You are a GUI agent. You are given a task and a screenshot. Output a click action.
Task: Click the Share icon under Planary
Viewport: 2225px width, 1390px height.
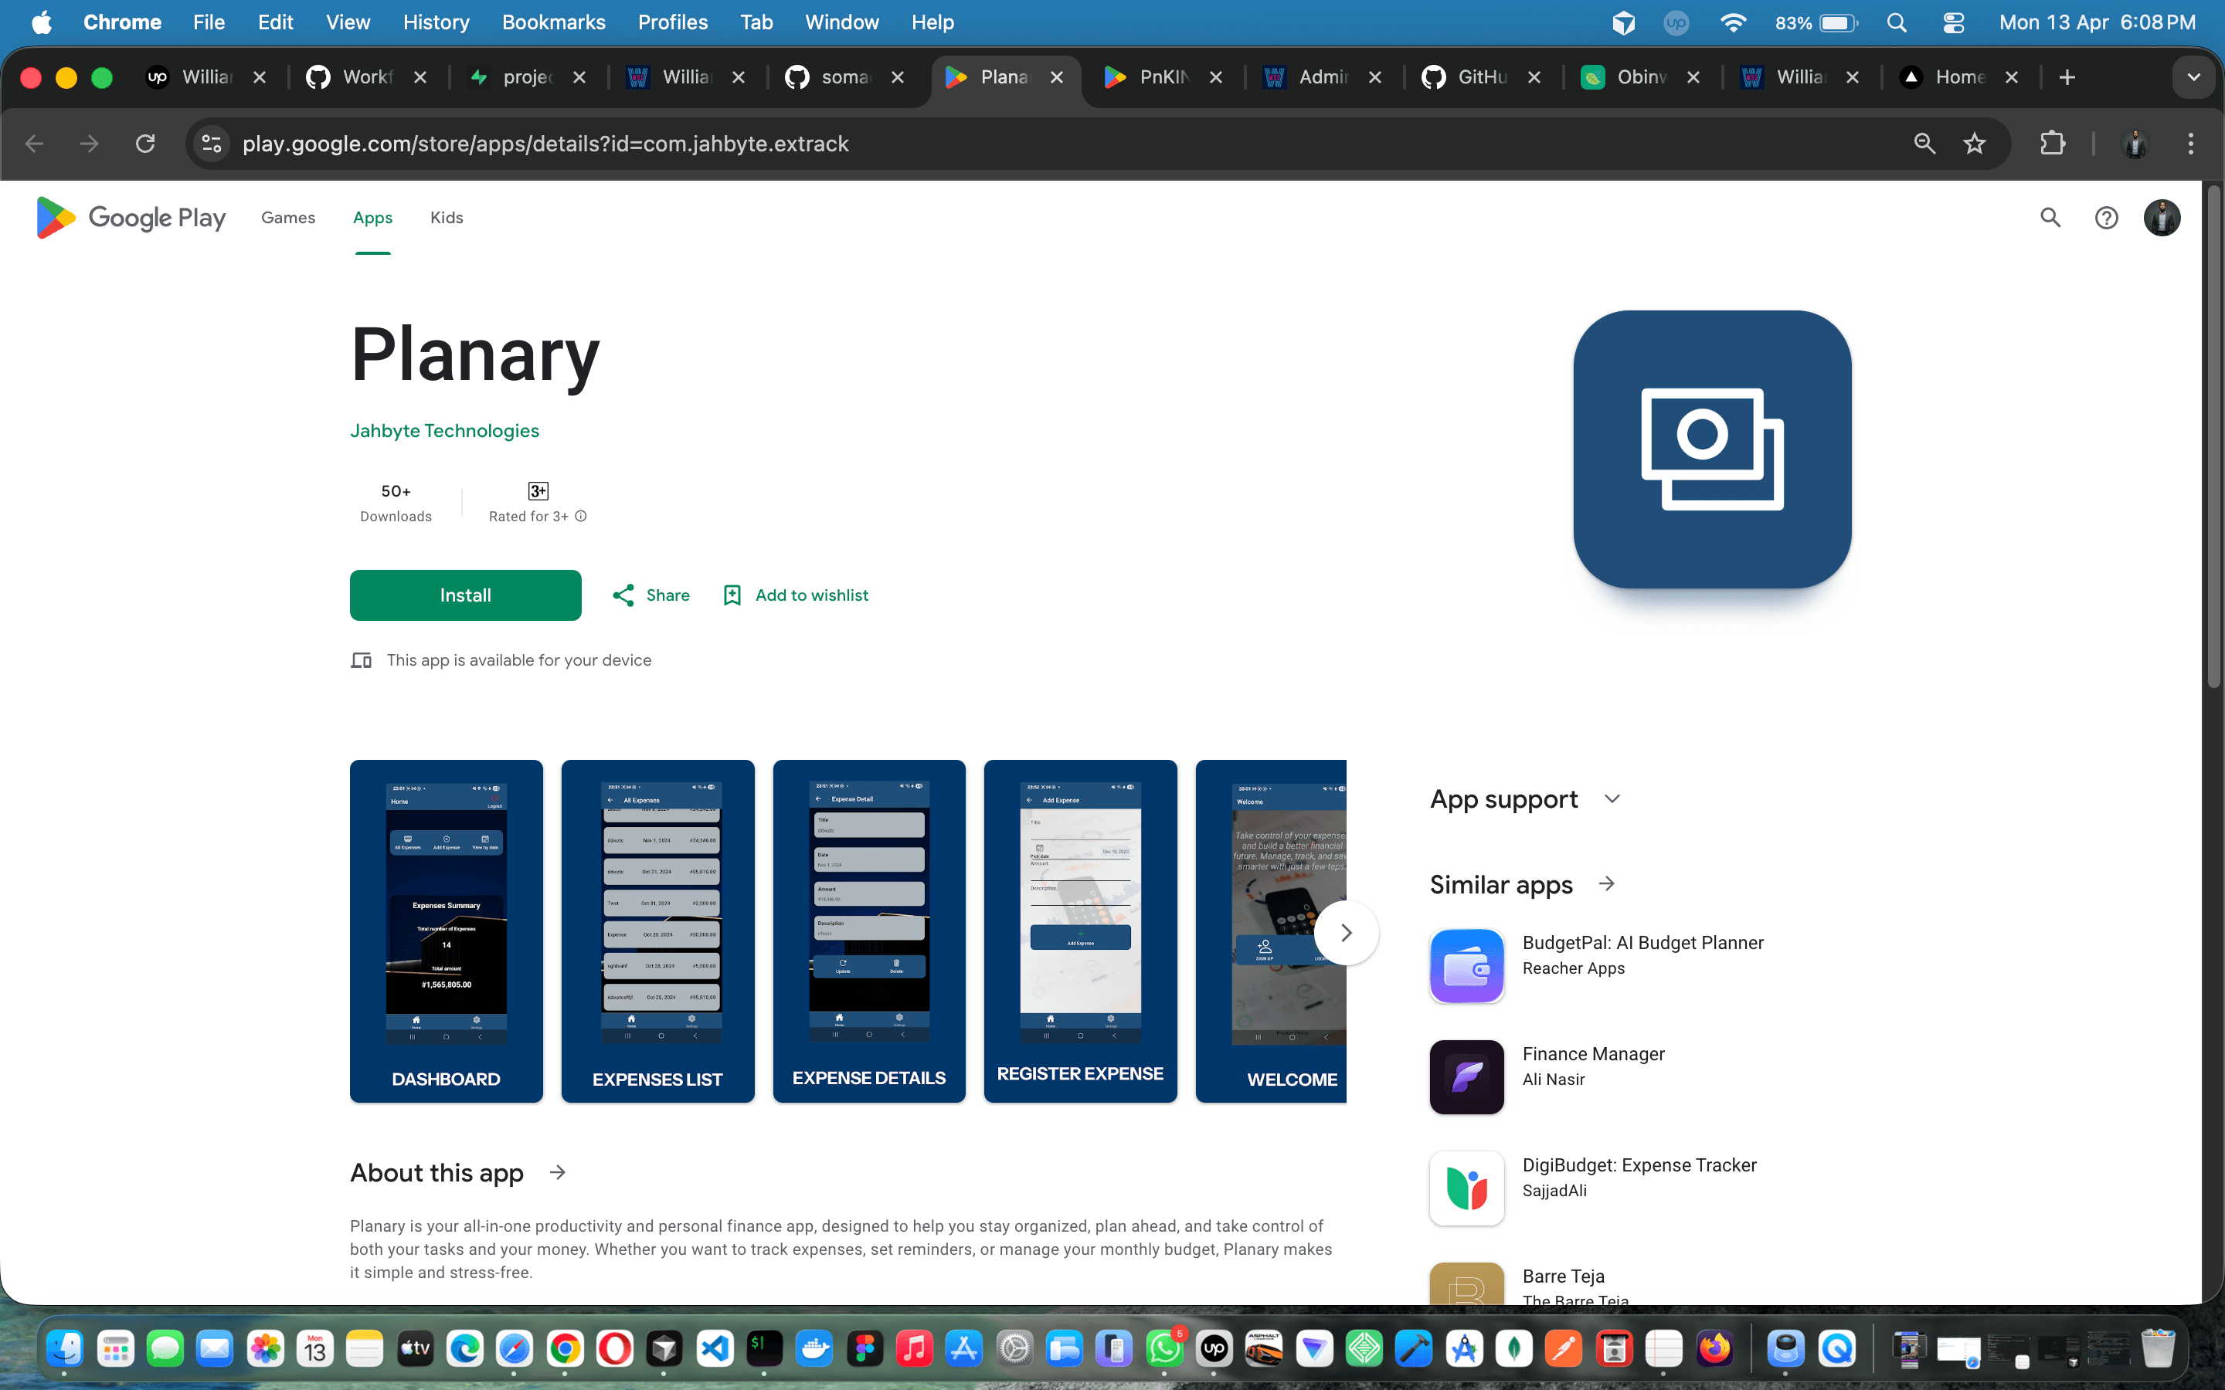[625, 595]
